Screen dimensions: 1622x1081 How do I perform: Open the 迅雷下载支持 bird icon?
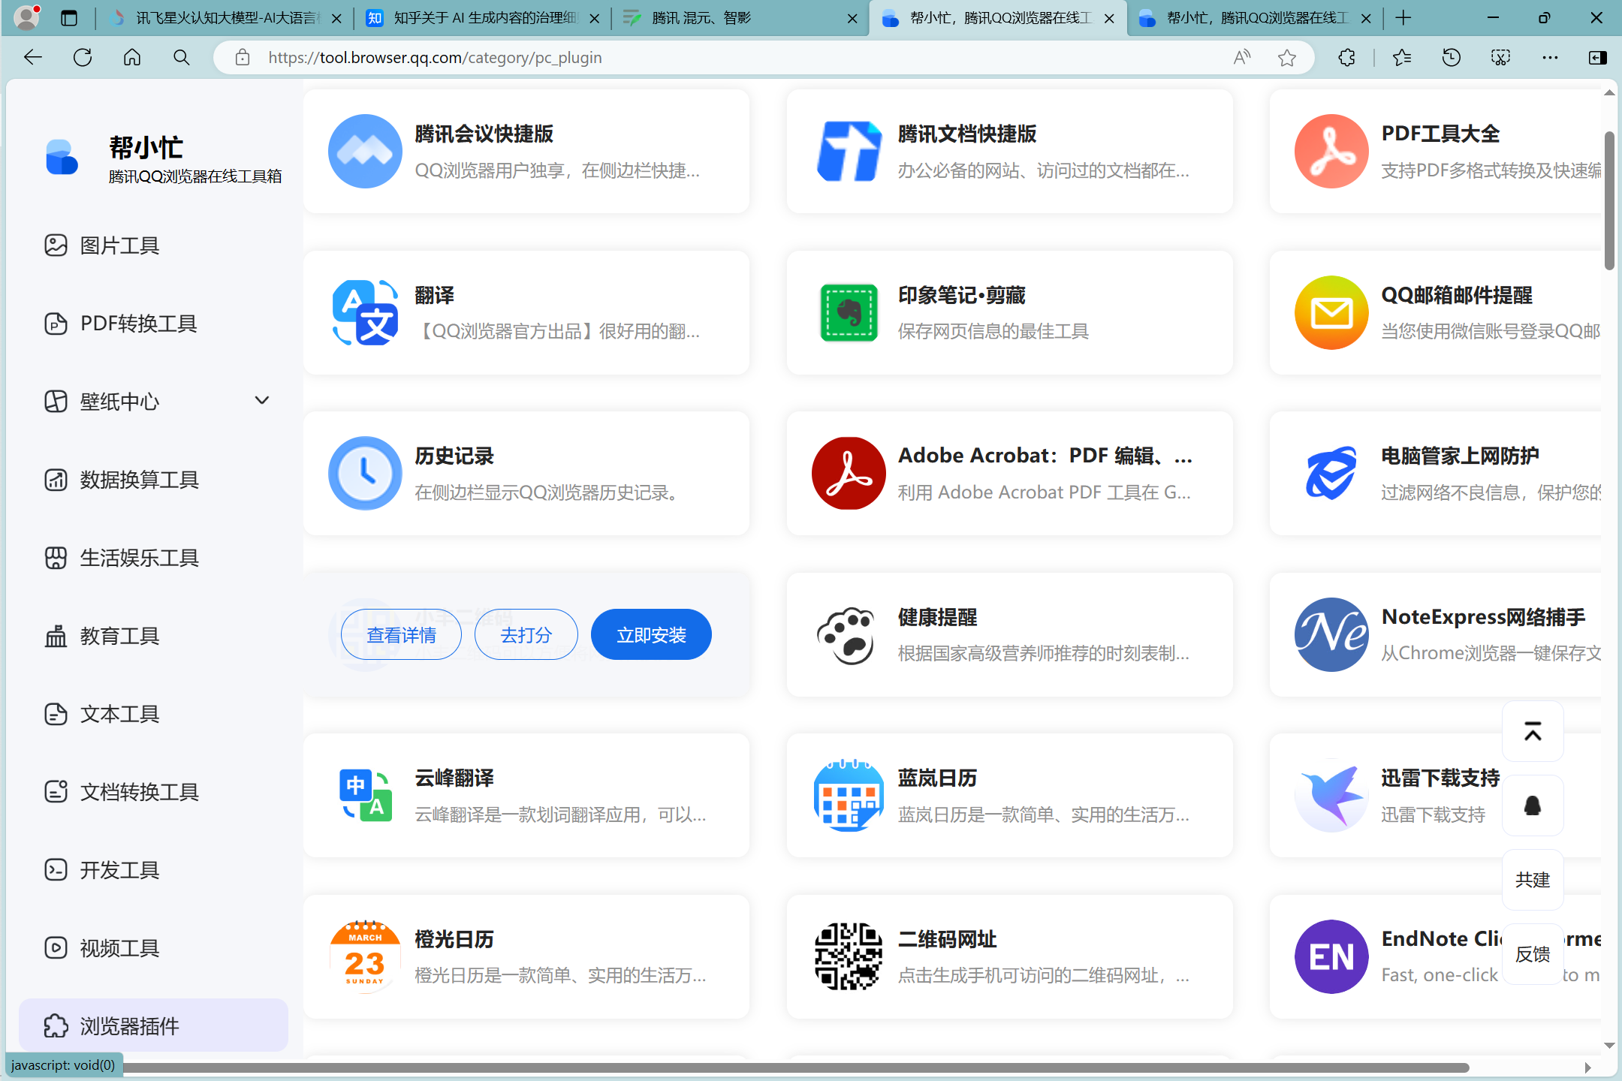click(1331, 796)
